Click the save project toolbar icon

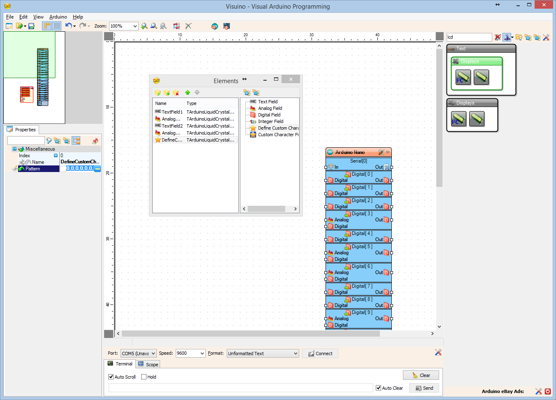[x=31, y=26]
